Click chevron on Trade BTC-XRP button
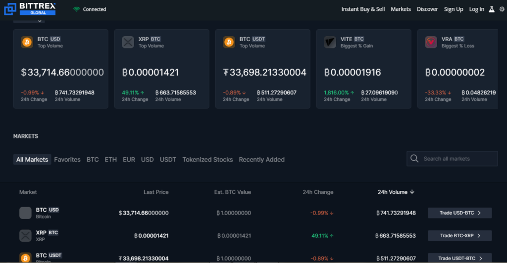The width and height of the screenshot is (507, 263). pyautogui.click(x=479, y=236)
